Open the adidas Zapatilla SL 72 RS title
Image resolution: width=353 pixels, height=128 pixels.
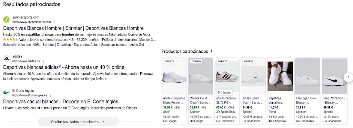pyautogui.click(x=226, y=100)
